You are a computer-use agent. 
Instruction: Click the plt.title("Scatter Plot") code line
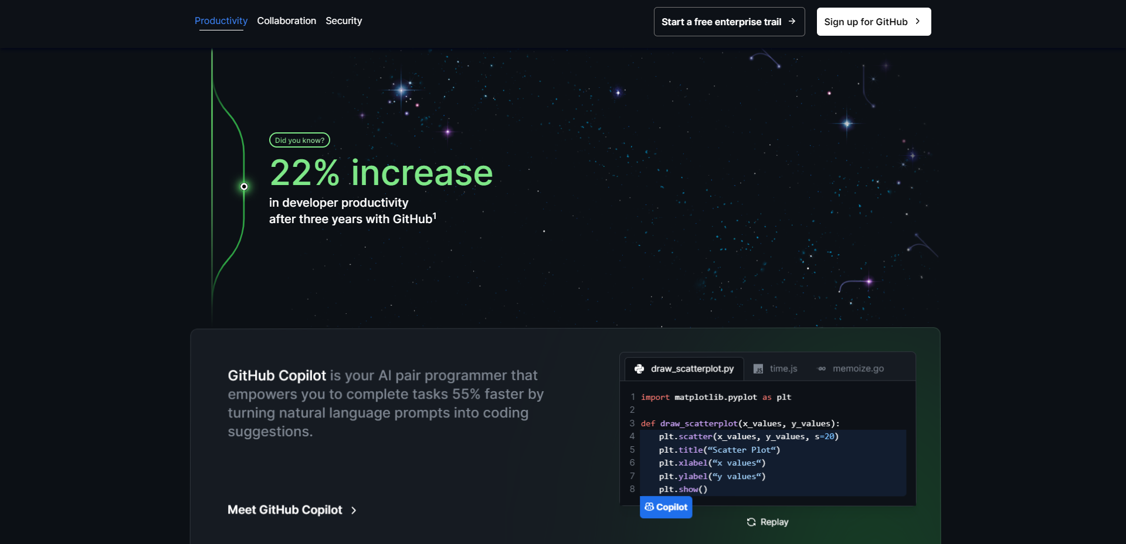pyautogui.click(x=720, y=450)
